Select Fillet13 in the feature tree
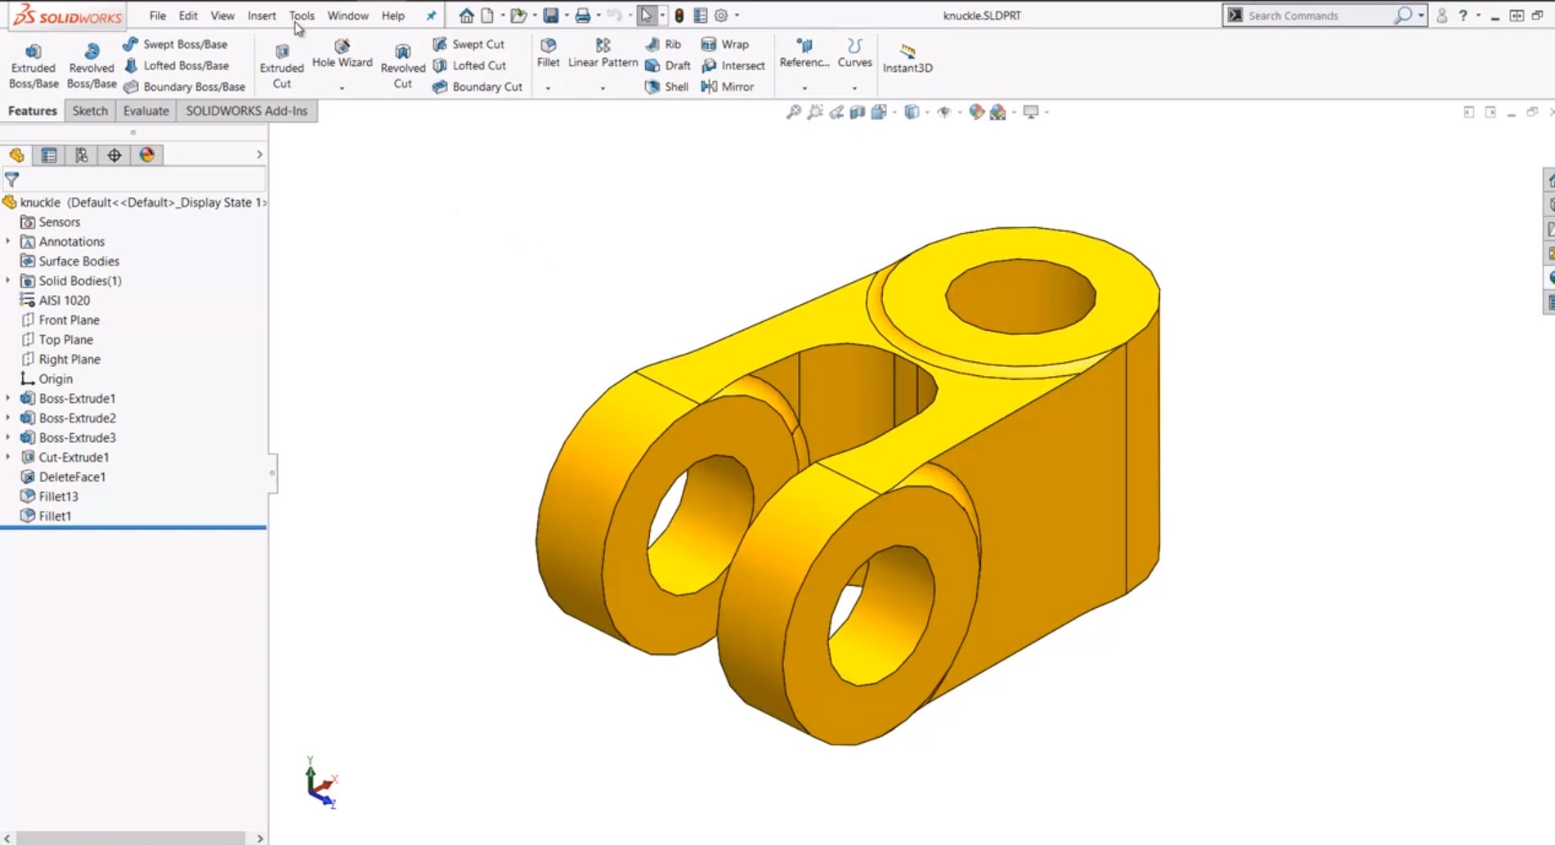This screenshot has width=1555, height=845. [58, 496]
